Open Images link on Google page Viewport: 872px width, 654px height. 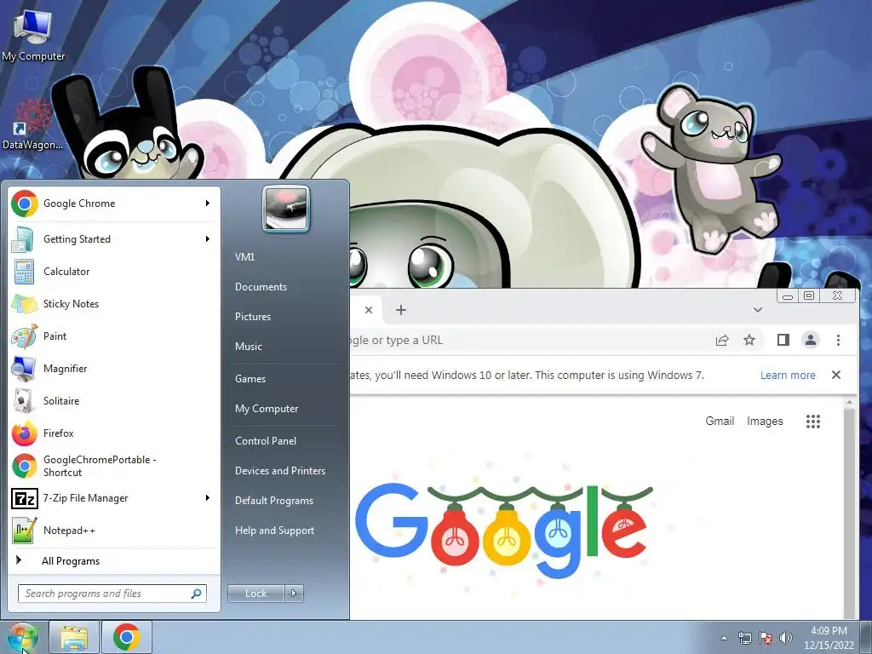pos(765,421)
